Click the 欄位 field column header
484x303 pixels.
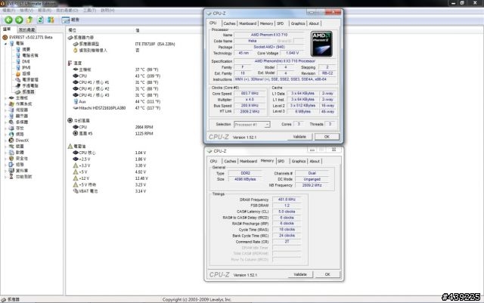[73, 30]
